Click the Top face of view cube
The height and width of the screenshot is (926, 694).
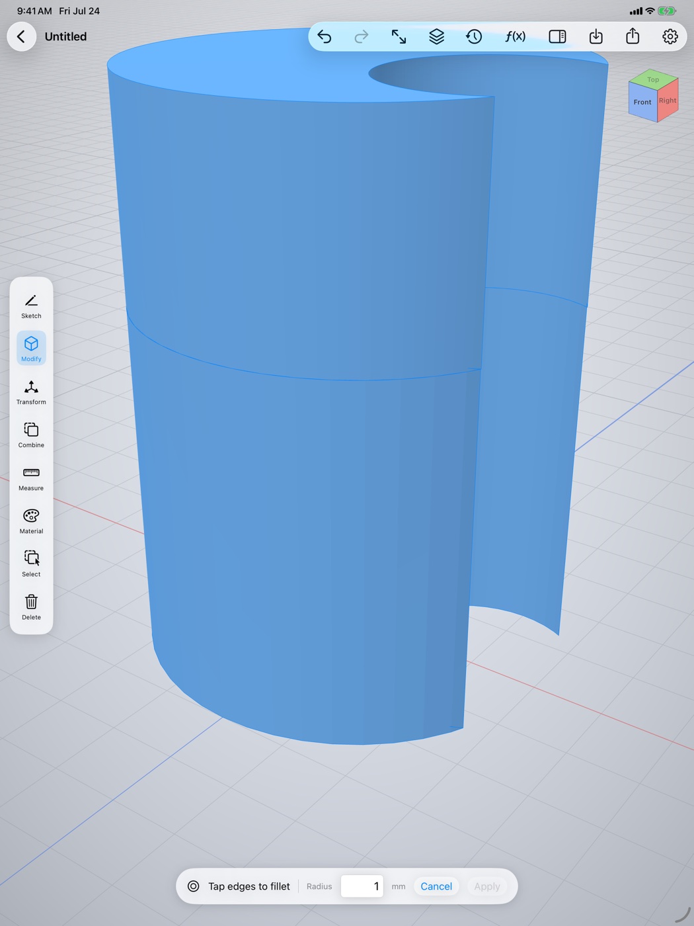pos(653,79)
